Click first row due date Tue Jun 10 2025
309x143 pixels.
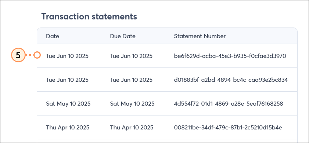click(x=131, y=56)
